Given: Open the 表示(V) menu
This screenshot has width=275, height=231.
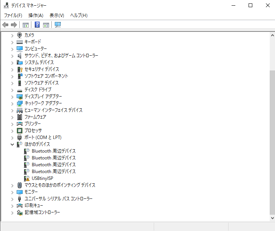Looking at the screenshot, I should (57, 16).
